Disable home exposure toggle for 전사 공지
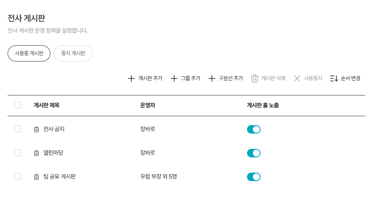 [x=253, y=129]
